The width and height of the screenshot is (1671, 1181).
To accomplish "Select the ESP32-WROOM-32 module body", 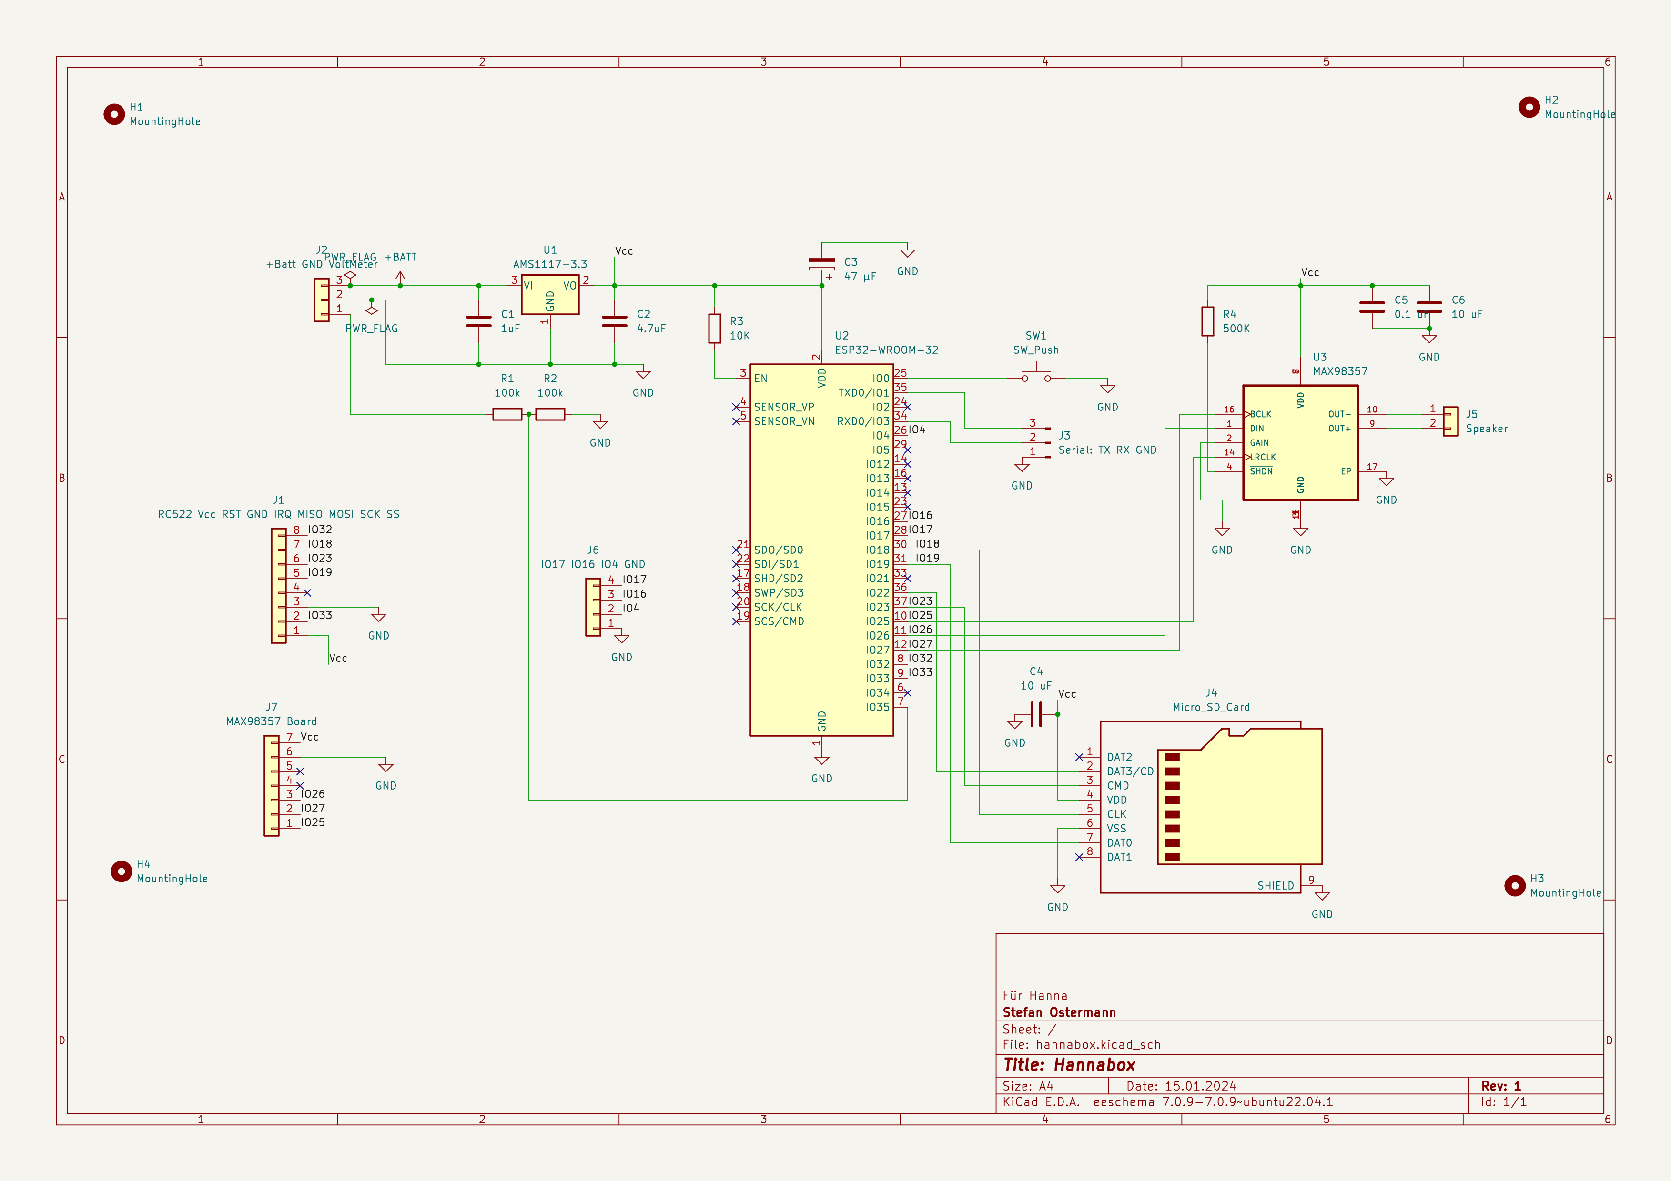I will [821, 549].
